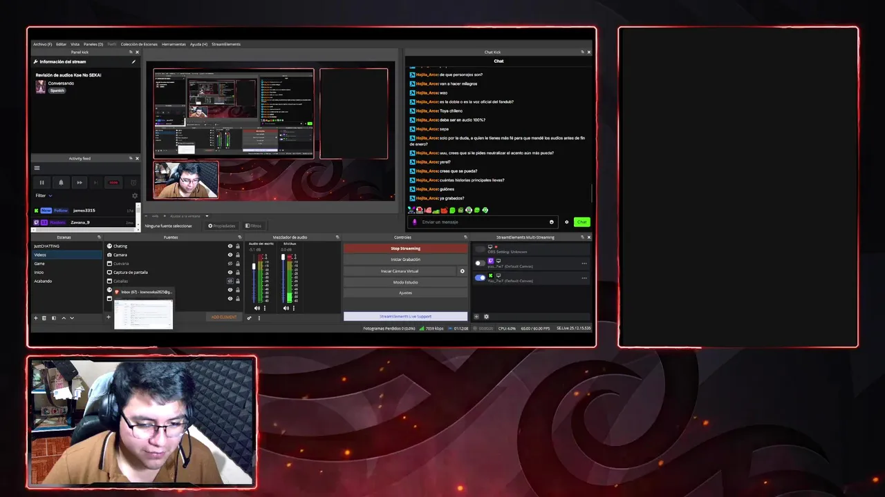Disable the Kick multi-streaming toggle
885x497 pixels.
coord(480,277)
